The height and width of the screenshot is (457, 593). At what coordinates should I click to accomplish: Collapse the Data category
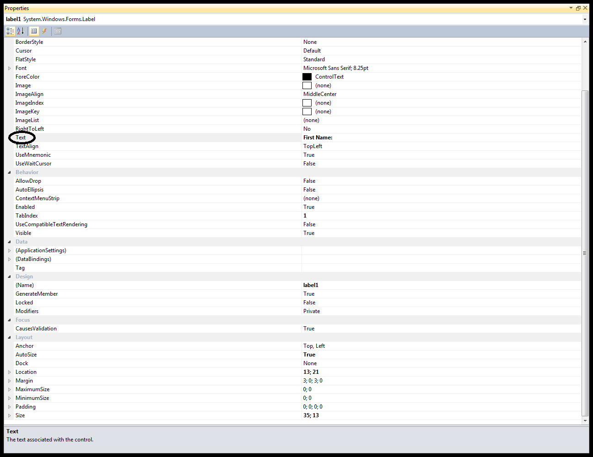point(9,242)
